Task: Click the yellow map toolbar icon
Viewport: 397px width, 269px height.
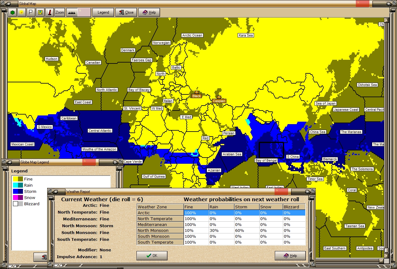Action: point(40,12)
